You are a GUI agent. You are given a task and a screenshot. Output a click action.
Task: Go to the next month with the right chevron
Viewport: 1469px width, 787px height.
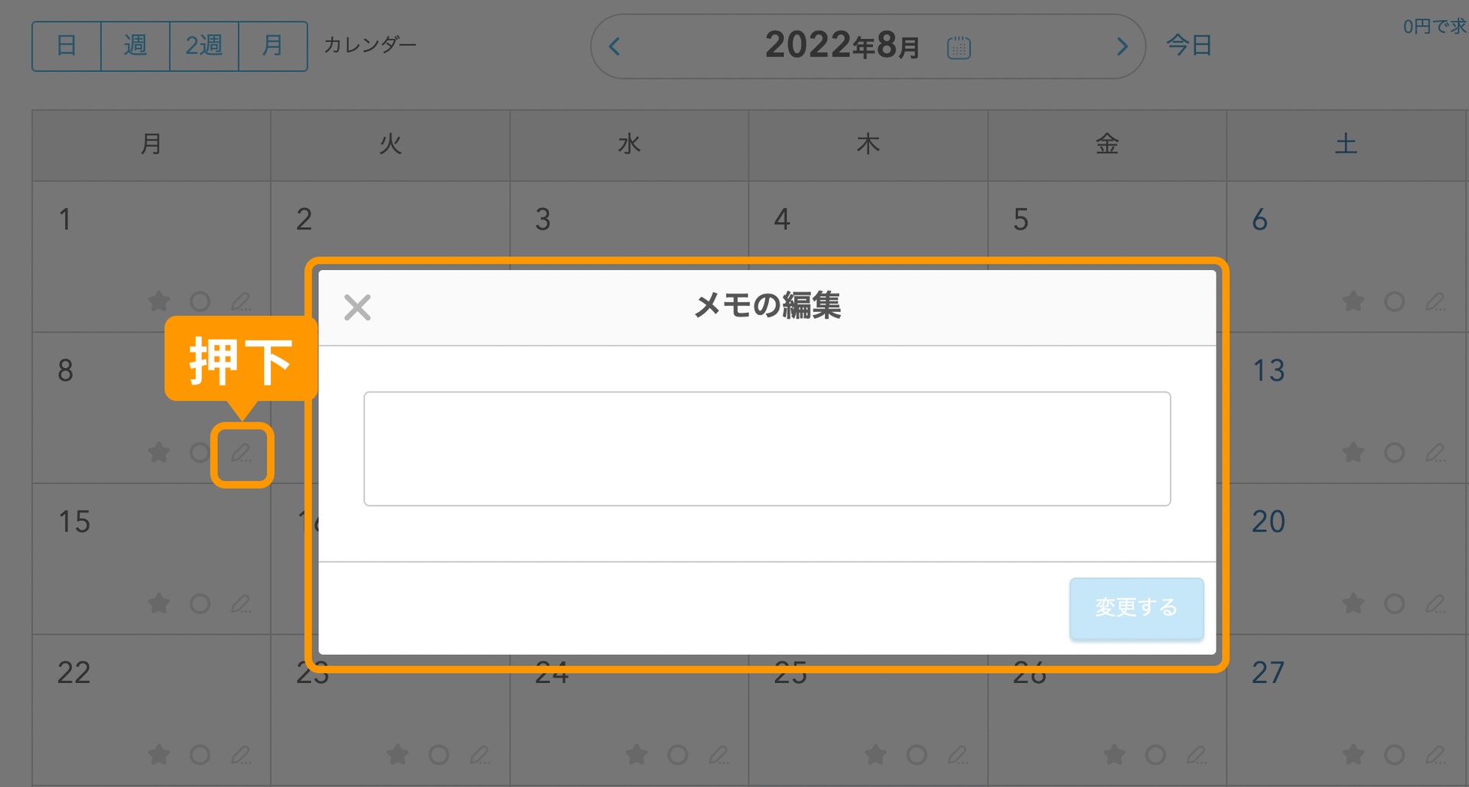(1122, 47)
